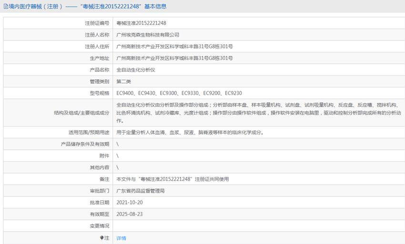The height and width of the screenshot is (244, 405).
Task: Click the 注册证编号 label
Action: coord(97,23)
